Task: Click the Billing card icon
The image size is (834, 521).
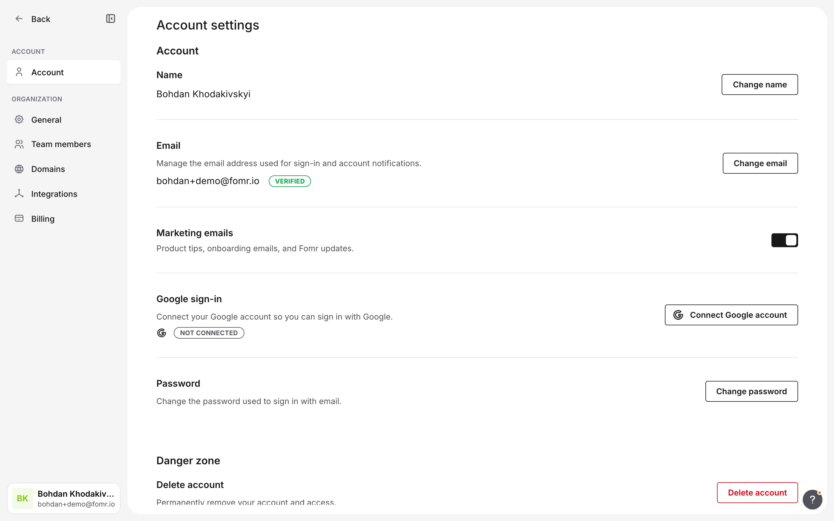Action: pyautogui.click(x=19, y=219)
